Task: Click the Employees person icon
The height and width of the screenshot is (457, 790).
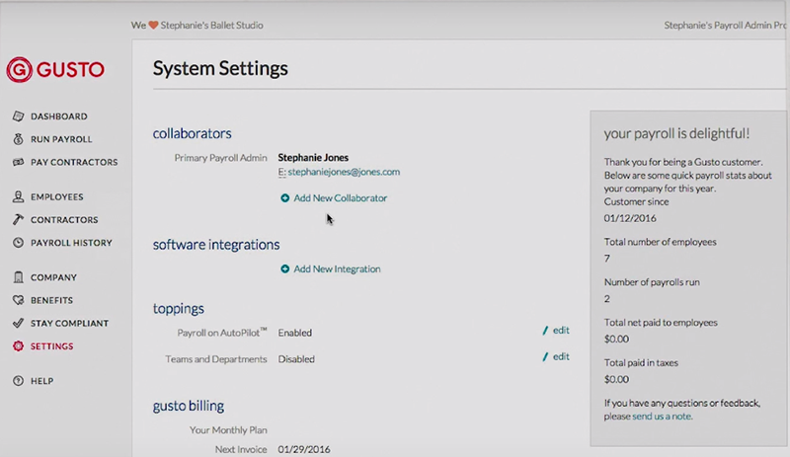Action: (18, 197)
